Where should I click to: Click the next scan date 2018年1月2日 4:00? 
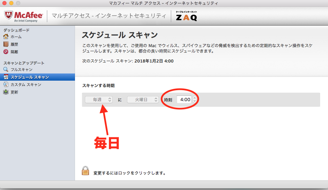154,61
